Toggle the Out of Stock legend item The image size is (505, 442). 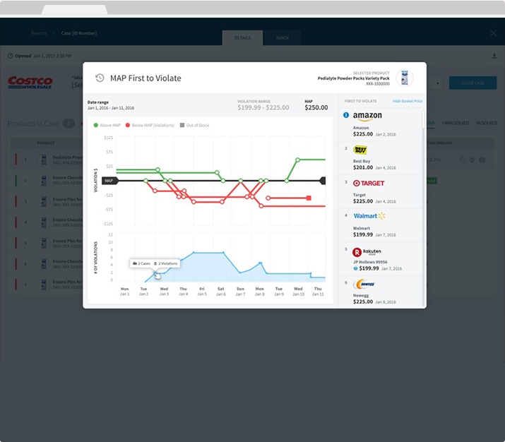196,125
